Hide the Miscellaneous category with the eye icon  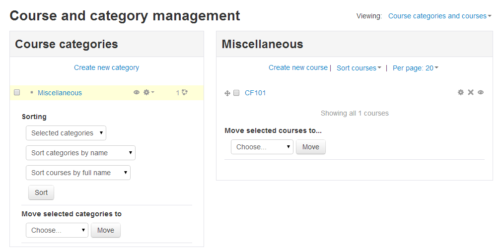137,92
